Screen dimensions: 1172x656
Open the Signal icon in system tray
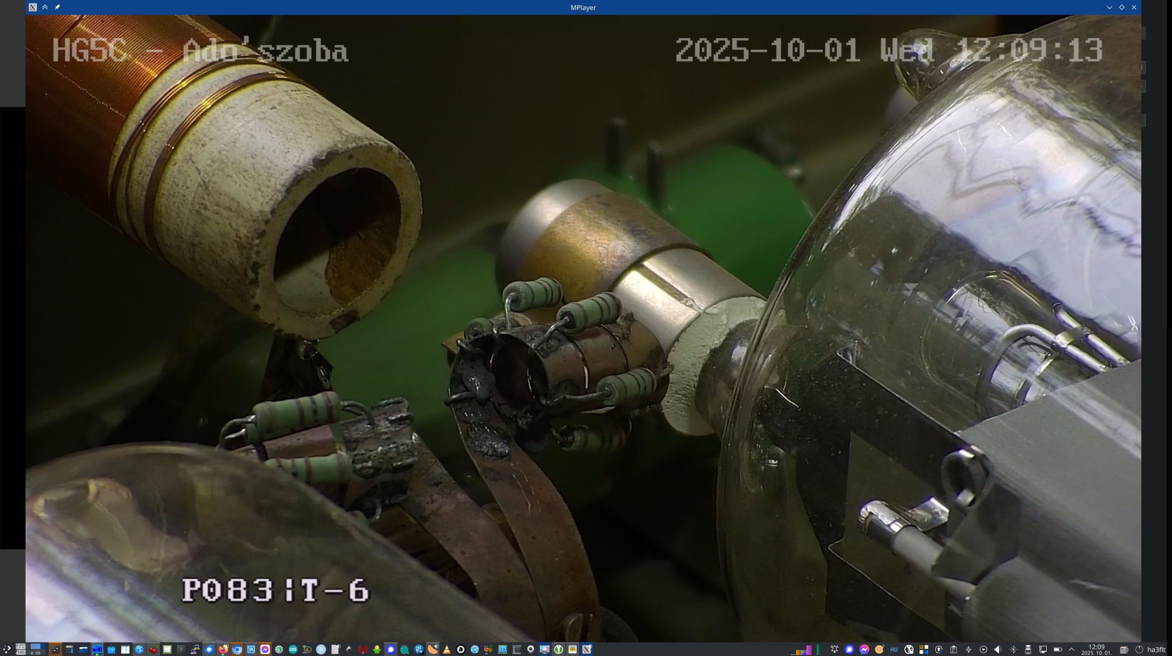pos(849,649)
